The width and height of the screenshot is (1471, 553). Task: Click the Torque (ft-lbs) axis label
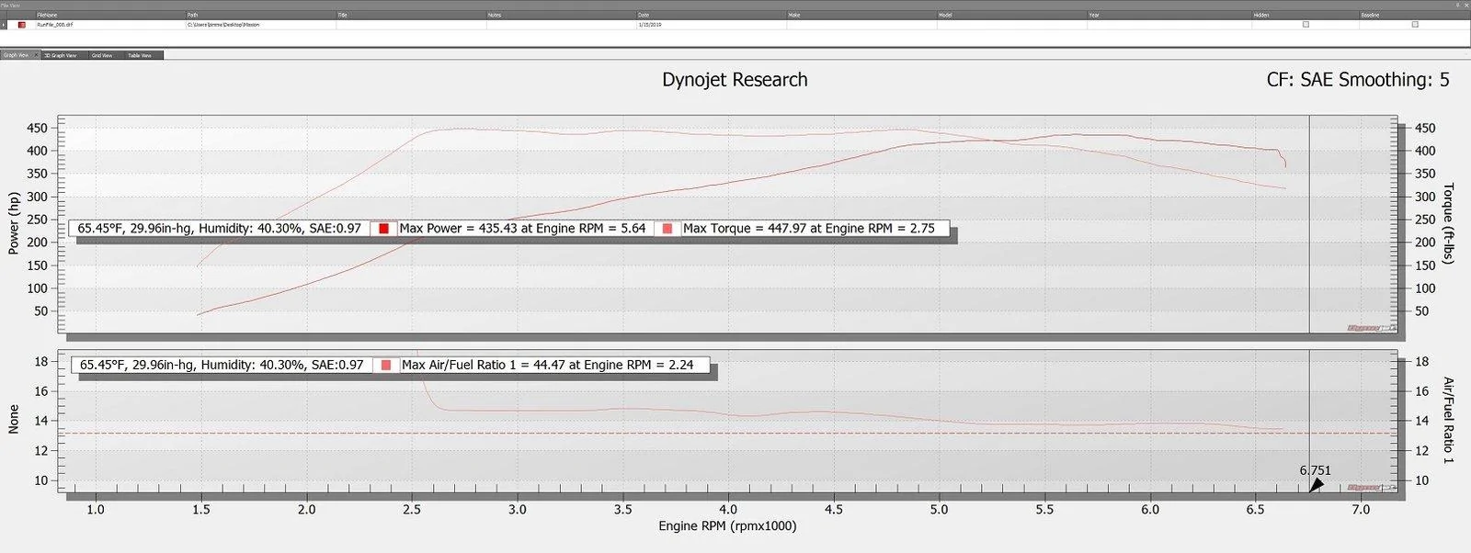(x=1448, y=223)
